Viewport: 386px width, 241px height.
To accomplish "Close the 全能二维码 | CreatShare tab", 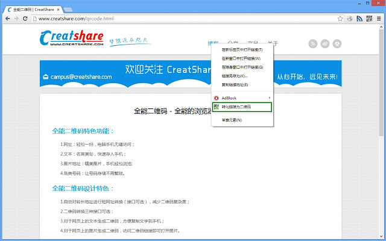I will click(59, 10).
